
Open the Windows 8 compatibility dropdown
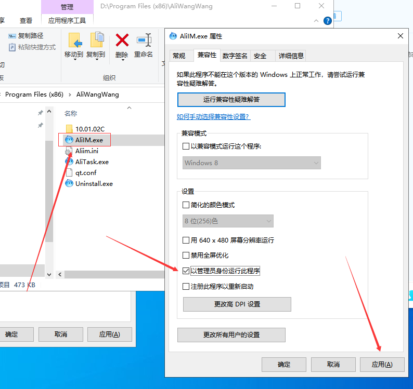[x=252, y=163]
